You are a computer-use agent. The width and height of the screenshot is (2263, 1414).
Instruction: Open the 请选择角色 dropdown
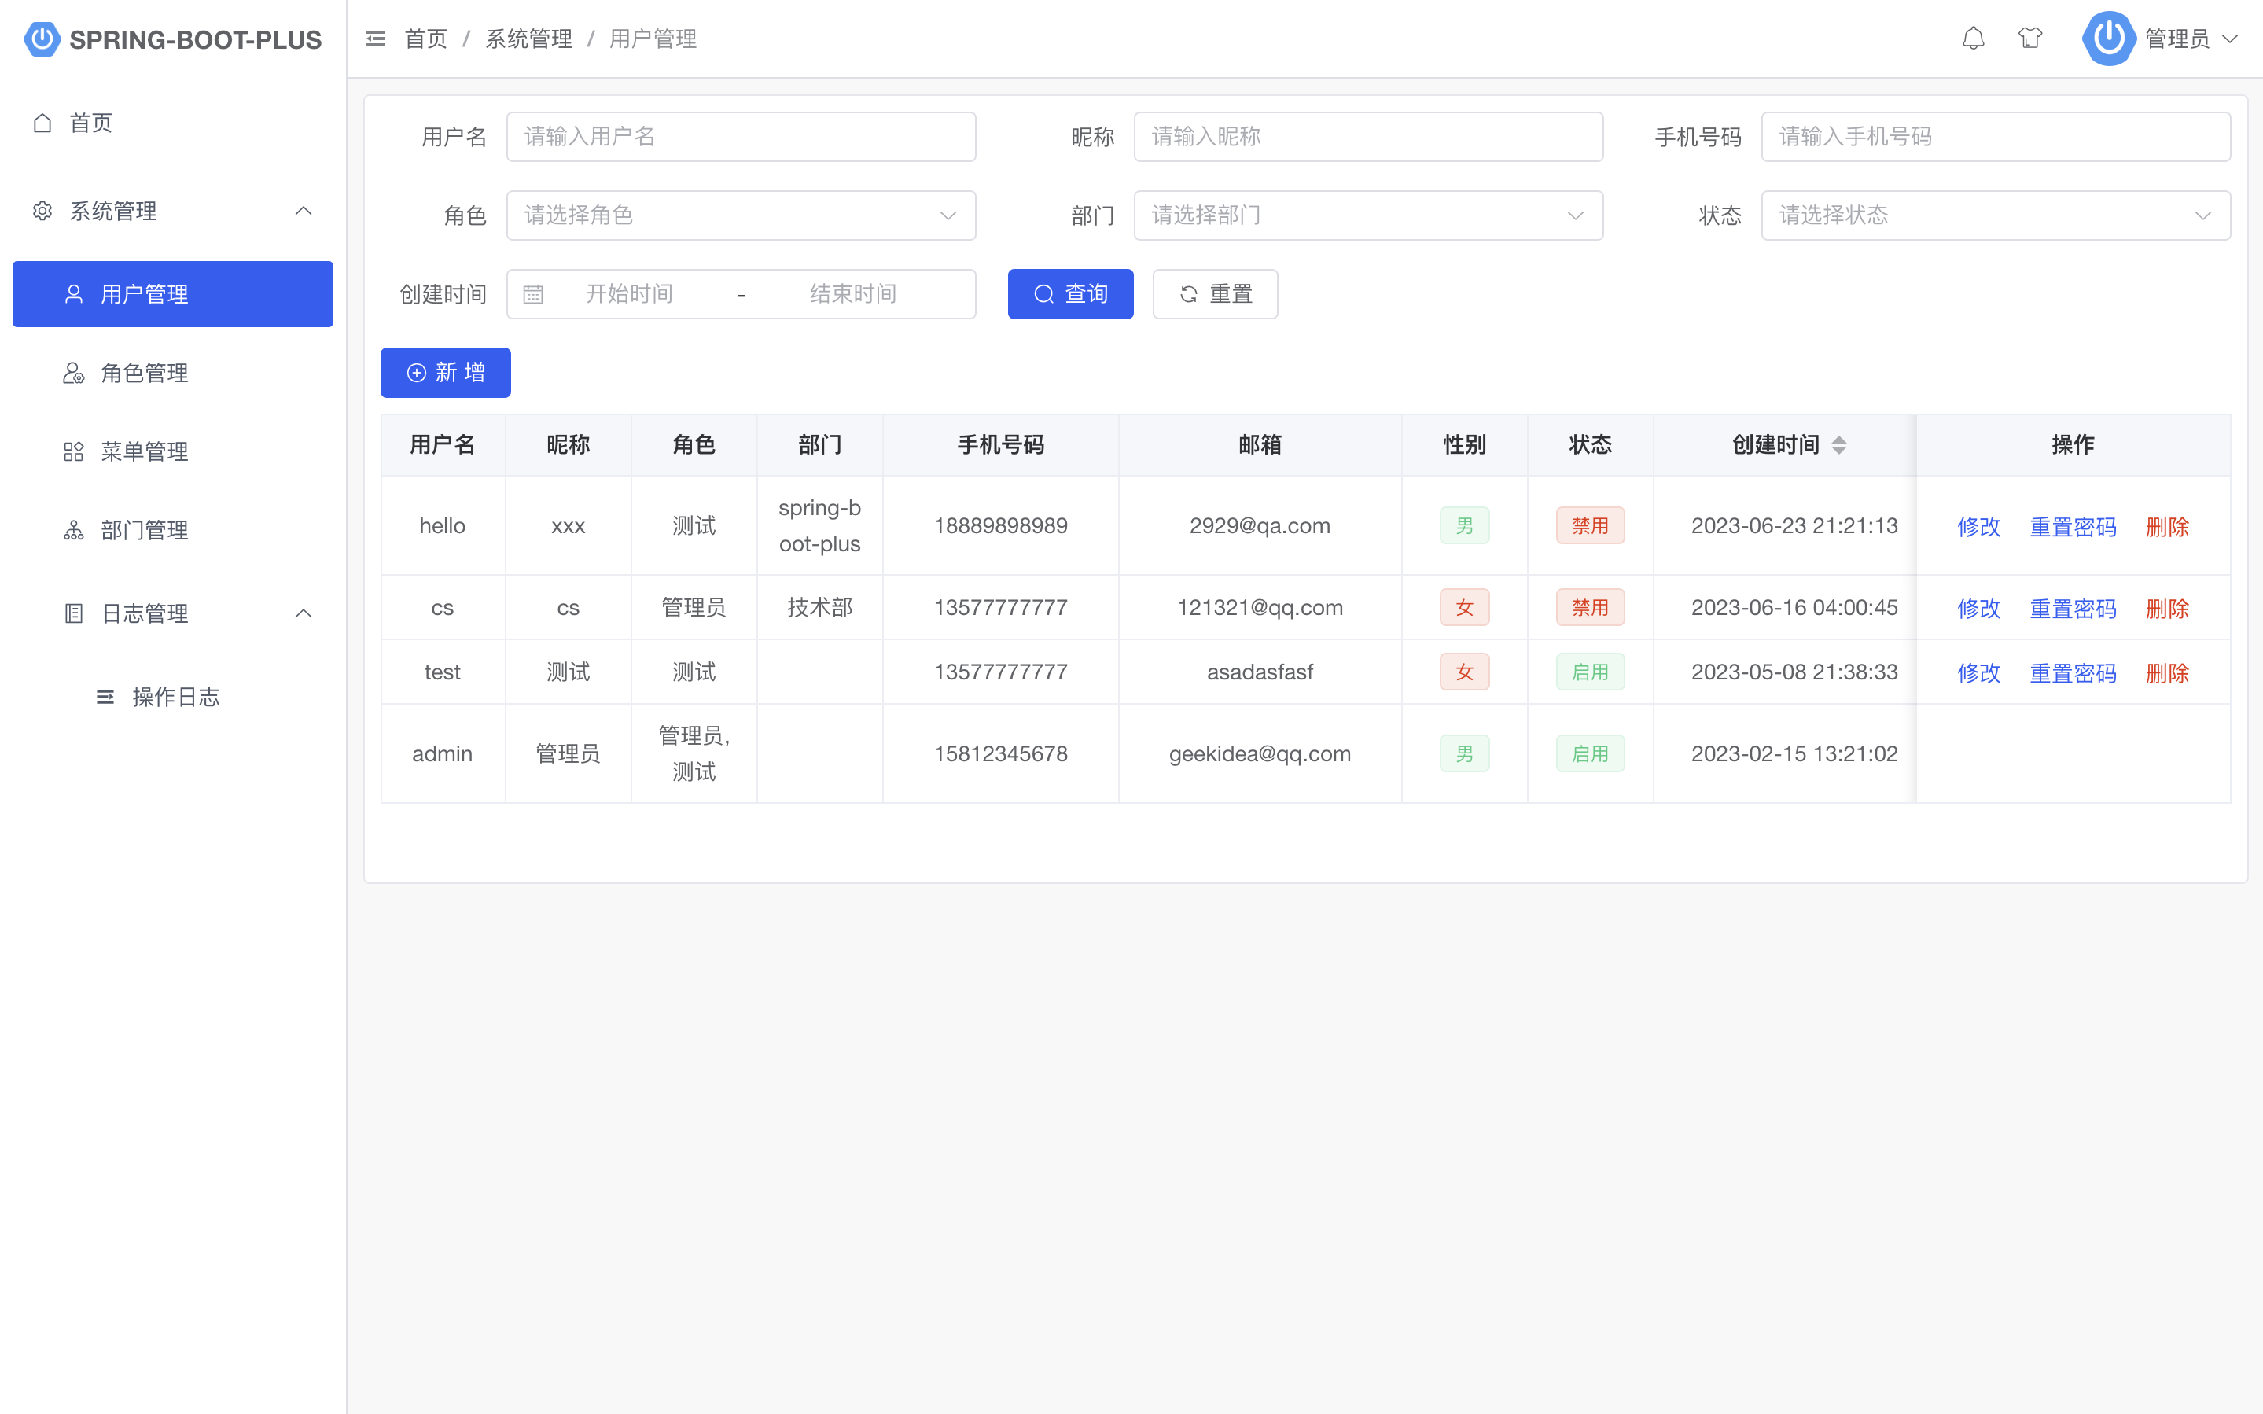[x=741, y=216]
